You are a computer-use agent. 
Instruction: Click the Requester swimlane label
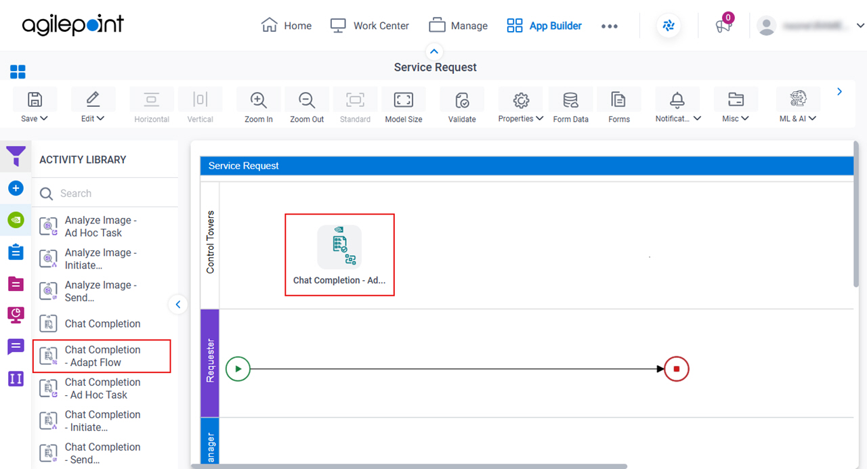(x=210, y=363)
